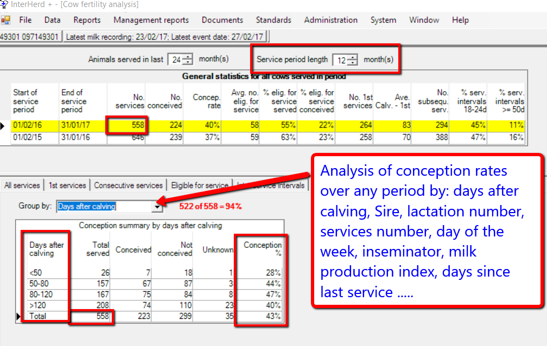Select the 80-120 days after calving row
The width and height of the screenshot is (547, 346).
pyautogui.click(x=155, y=294)
